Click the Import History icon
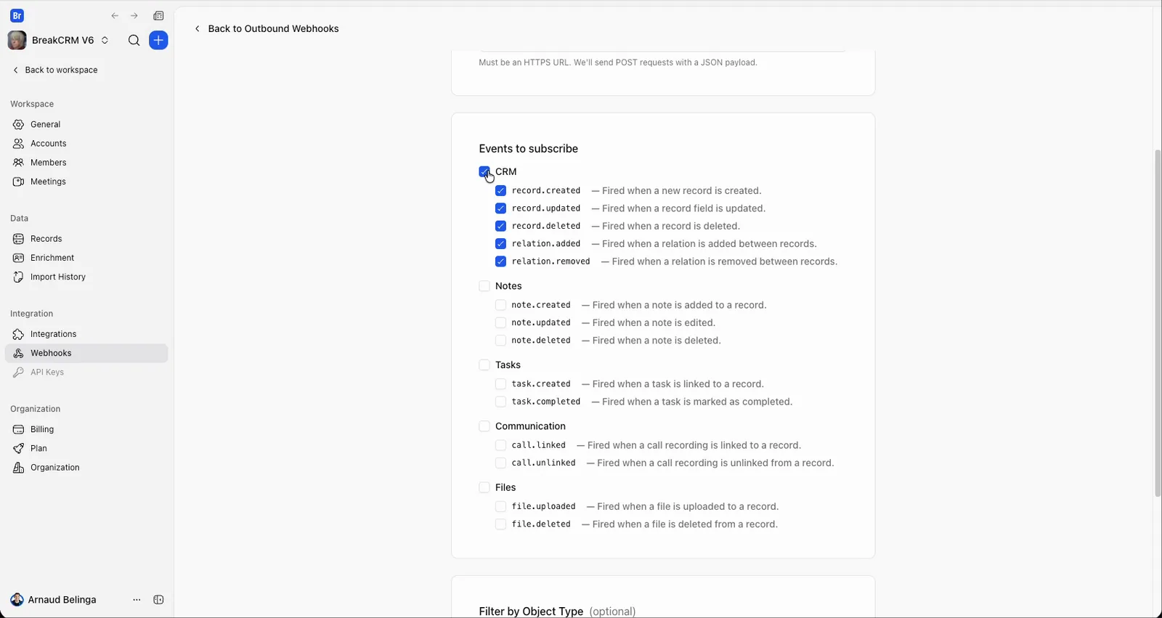Viewport: 1162px width, 618px height. click(19, 277)
